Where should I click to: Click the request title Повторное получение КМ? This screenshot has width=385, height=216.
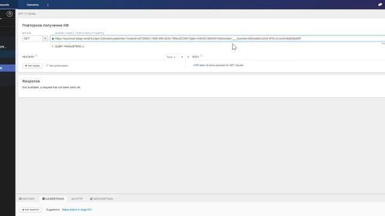point(46,25)
